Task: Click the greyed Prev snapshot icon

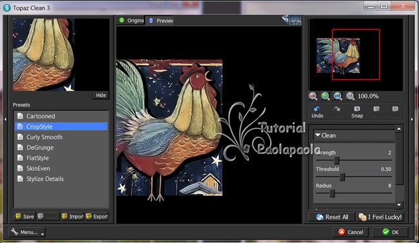Action: [x=376, y=112]
